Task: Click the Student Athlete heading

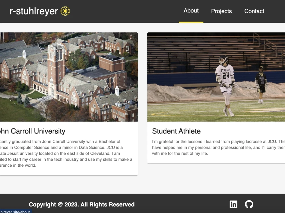Action: pyautogui.click(x=176, y=131)
